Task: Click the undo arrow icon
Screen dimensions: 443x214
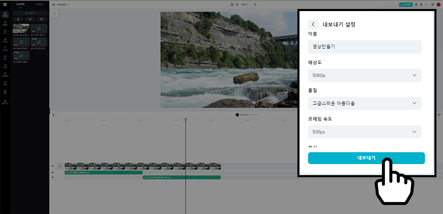Action: click(255, 5)
